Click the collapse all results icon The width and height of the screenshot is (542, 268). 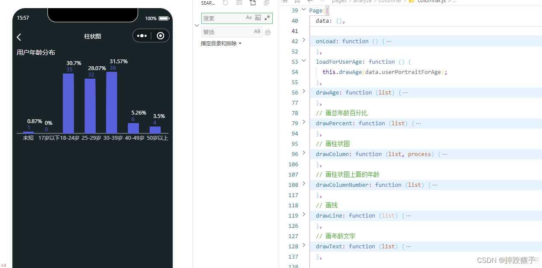[266, 3]
